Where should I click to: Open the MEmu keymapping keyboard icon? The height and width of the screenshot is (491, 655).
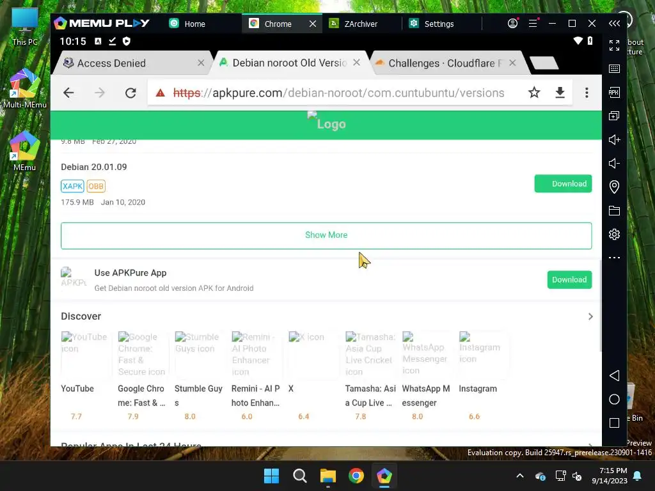point(614,68)
